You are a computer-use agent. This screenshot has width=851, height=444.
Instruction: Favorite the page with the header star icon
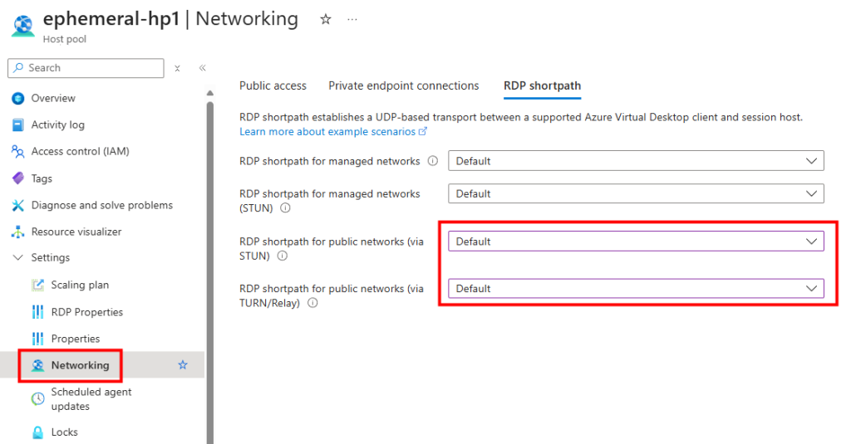[326, 20]
